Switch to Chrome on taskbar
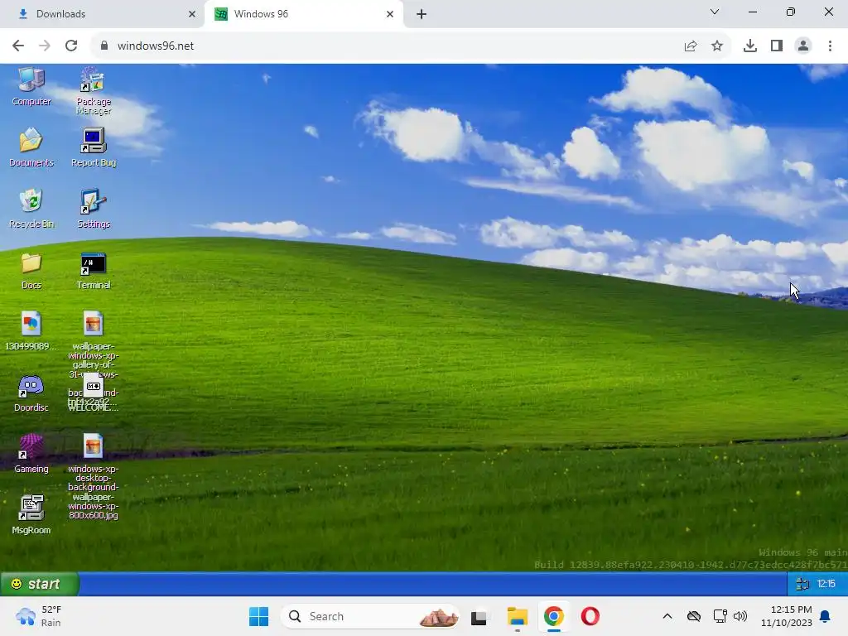The width and height of the screenshot is (848, 636). coord(554,616)
